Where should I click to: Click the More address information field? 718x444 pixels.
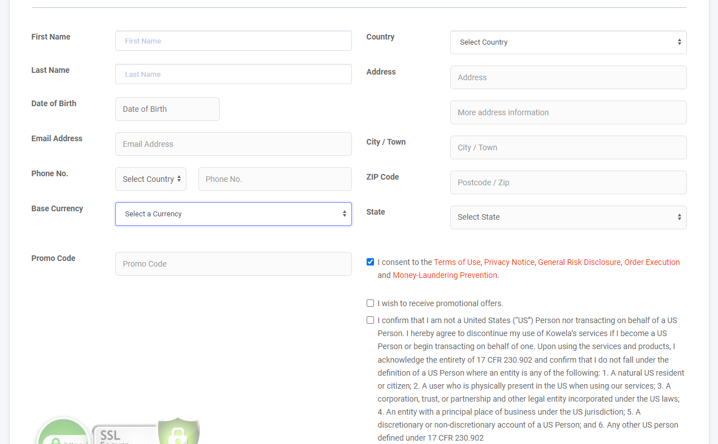pos(568,112)
